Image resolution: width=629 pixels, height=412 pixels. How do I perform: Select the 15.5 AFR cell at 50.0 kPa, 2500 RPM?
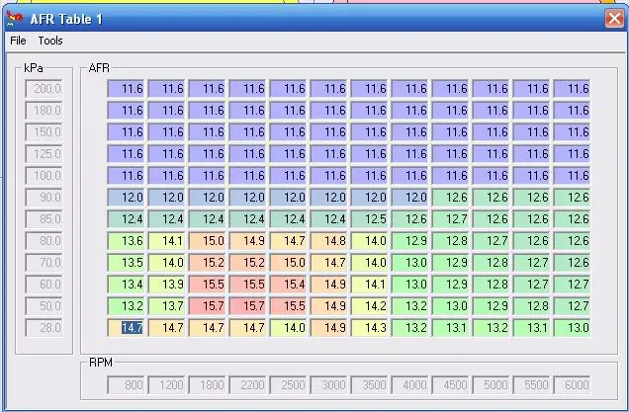[x=289, y=306]
